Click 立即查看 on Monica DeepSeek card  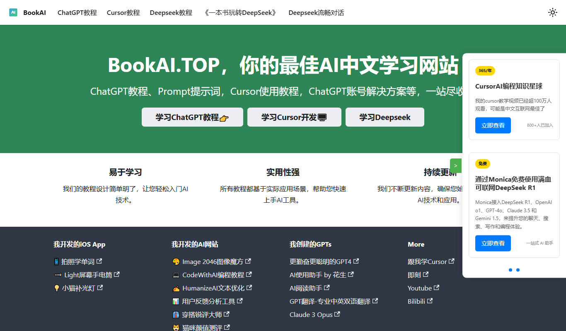click(x=493, y=243)
